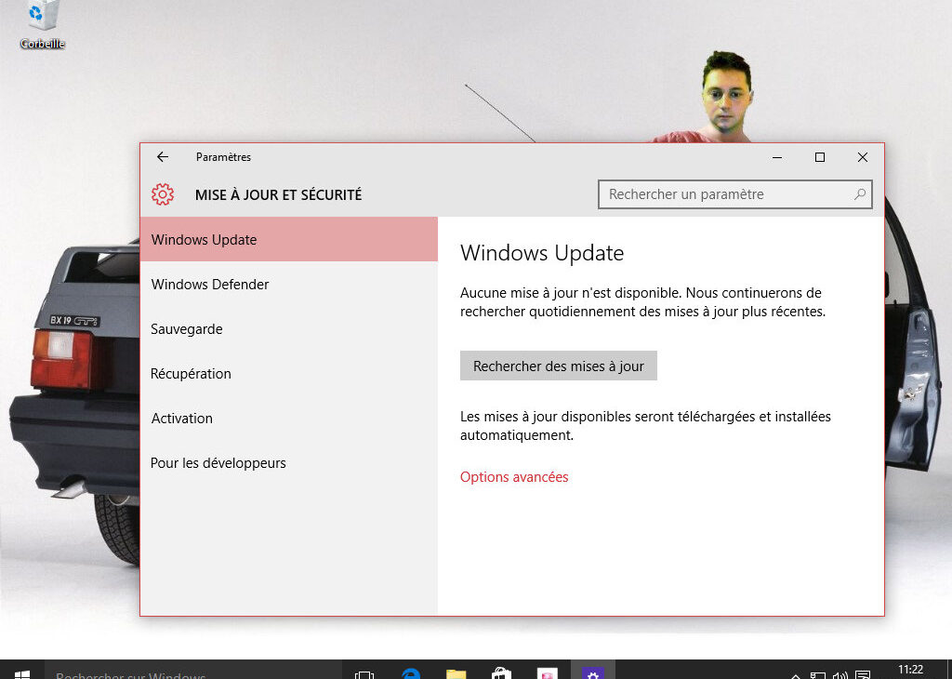
Task: Open the Options avancées link
Action: tap(514, 477)
